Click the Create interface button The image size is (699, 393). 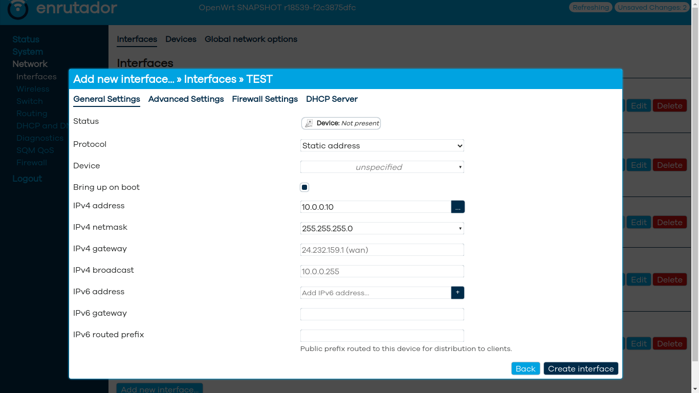(581, 368)
